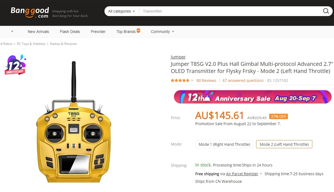Select Mode 1 (Right Hand Throttle)
This screenshot has width=334, height=192.
[224, 144]
